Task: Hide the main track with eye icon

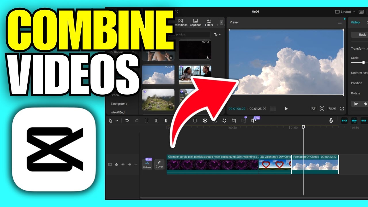Action: point(123,164)
